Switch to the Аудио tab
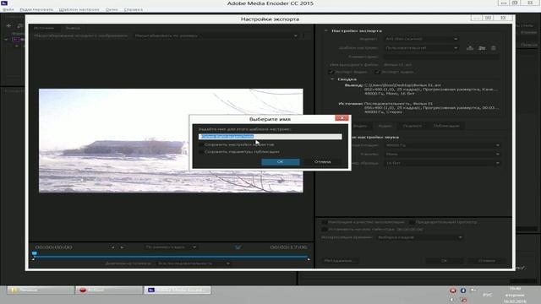This screenshot has height=304, width=541. pyautogui.click(x=385, y=126)
